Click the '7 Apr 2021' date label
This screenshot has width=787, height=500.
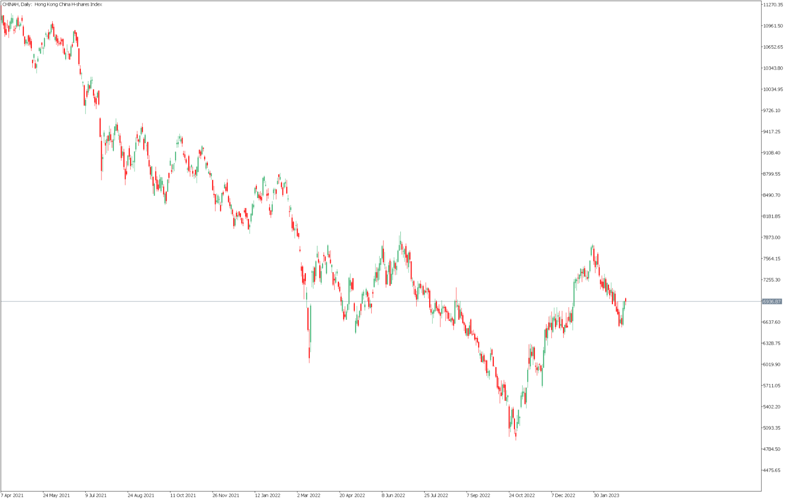click(12, 496)
